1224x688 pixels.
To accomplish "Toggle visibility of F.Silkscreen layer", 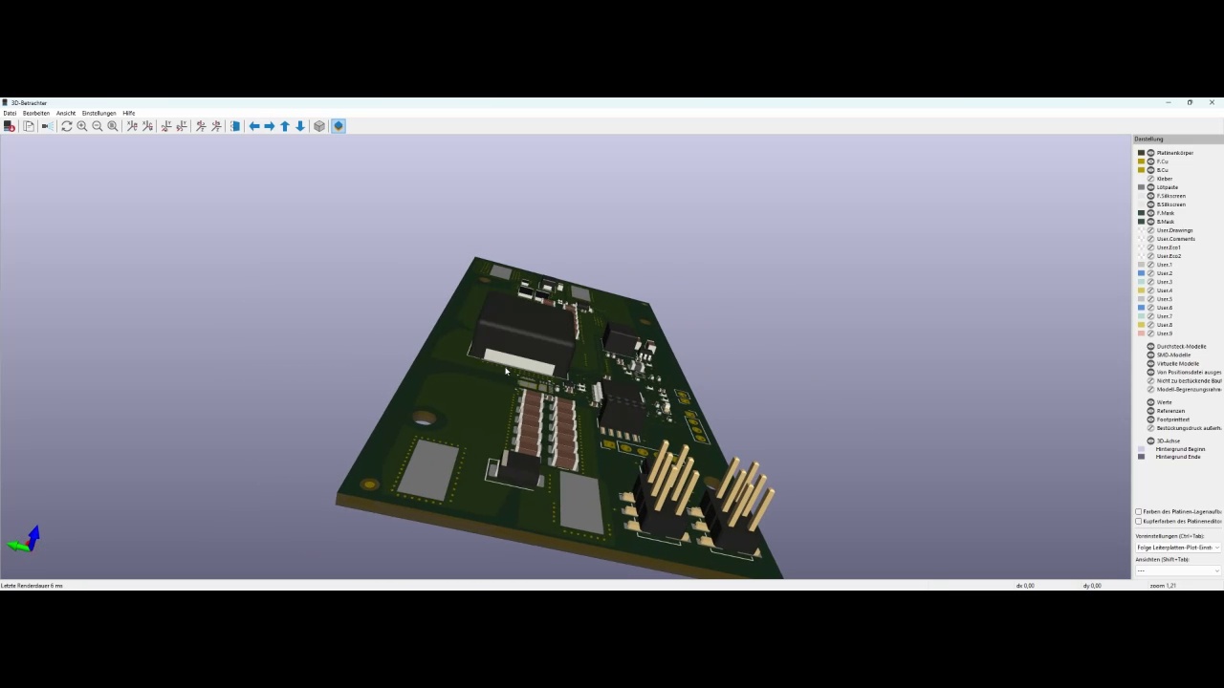I will tap(1150, 196).
